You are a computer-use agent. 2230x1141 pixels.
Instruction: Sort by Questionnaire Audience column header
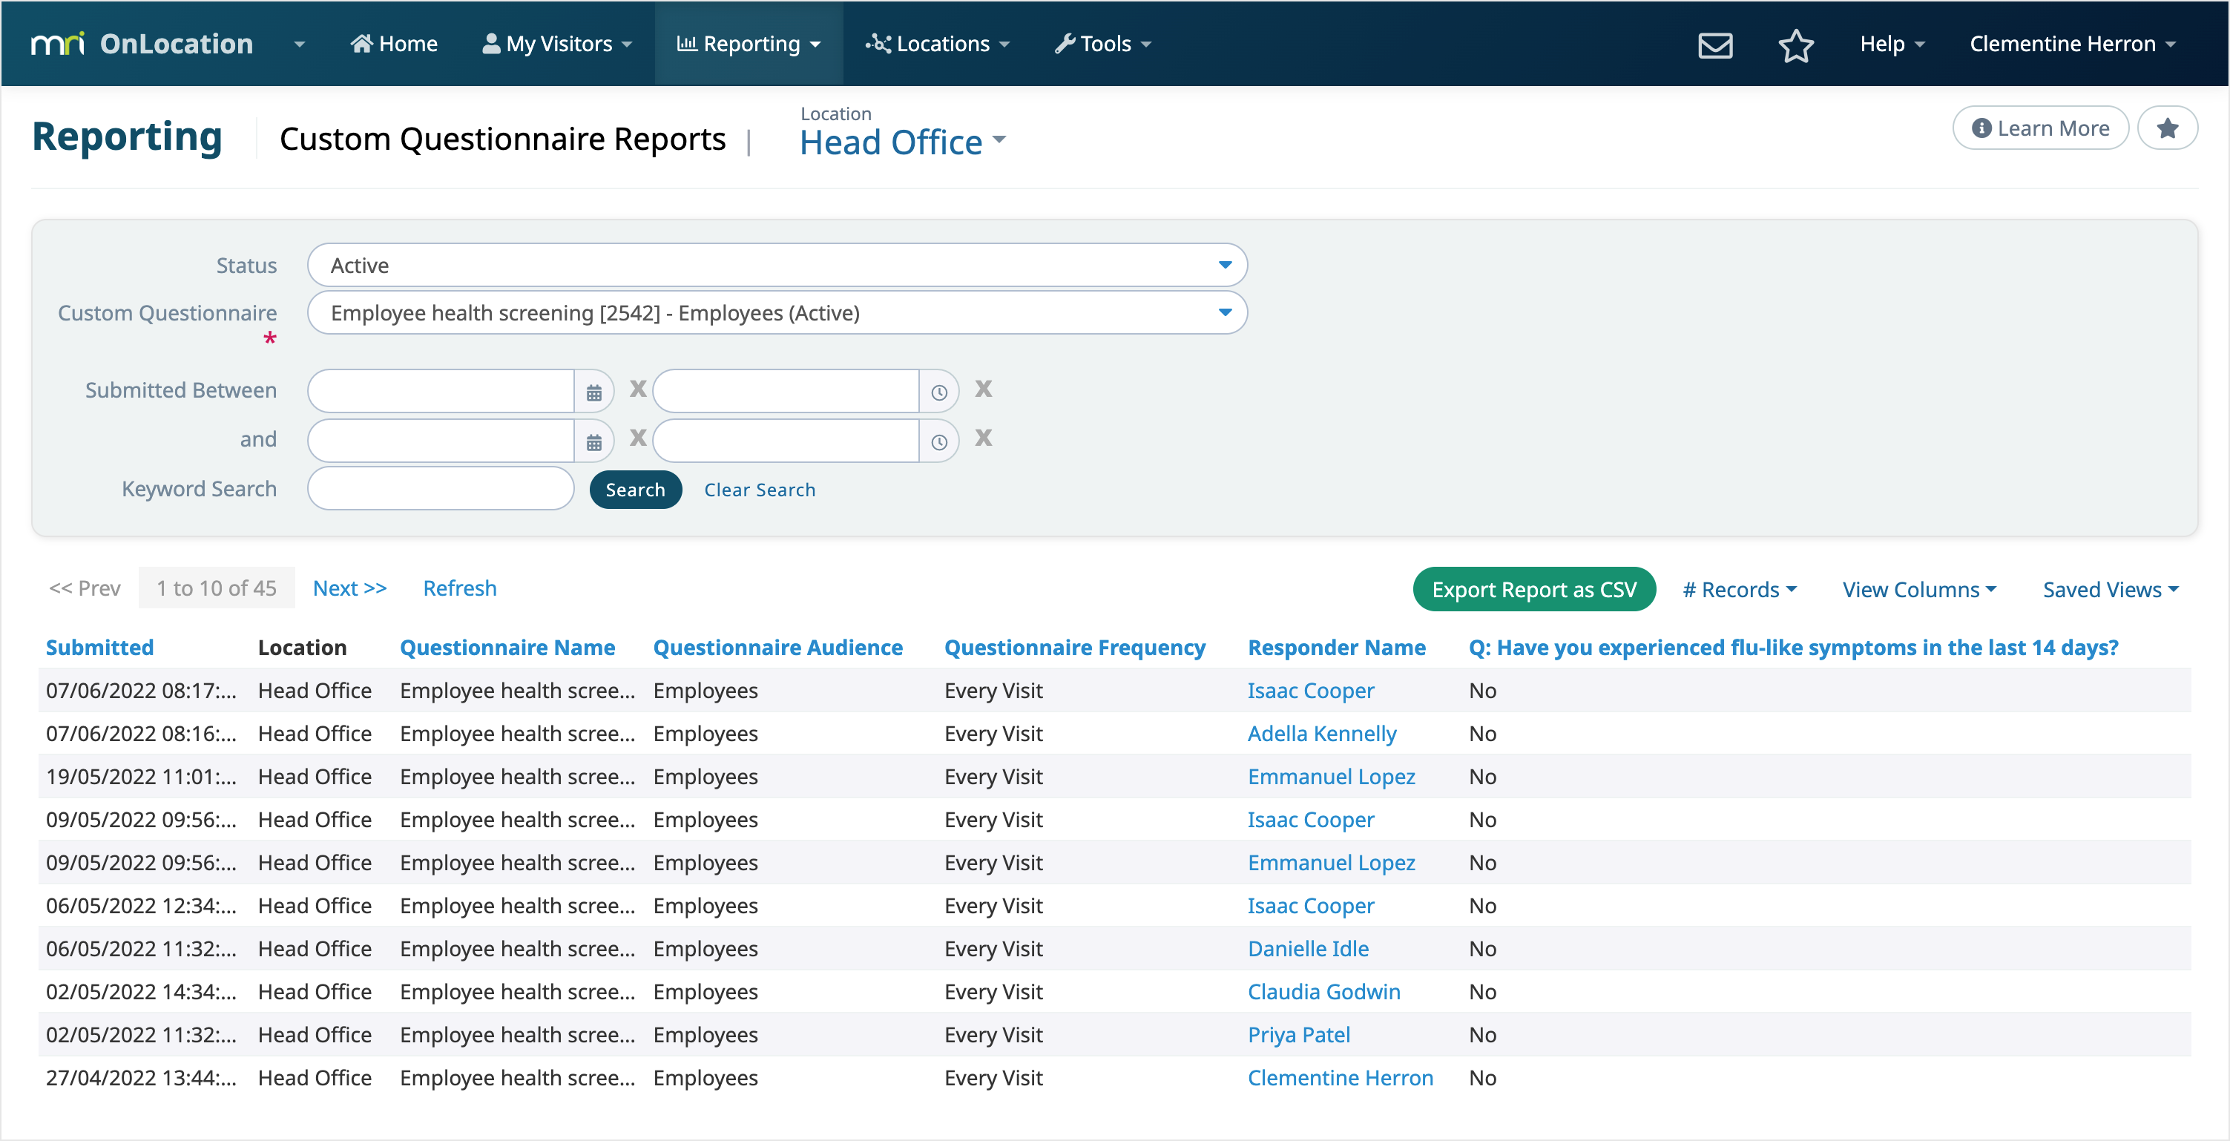tap(777, 648)
